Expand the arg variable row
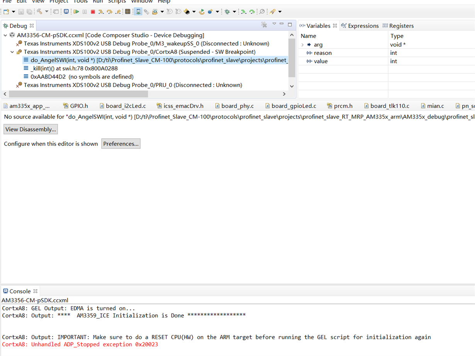The image size is (475, 356). [303, 45]
